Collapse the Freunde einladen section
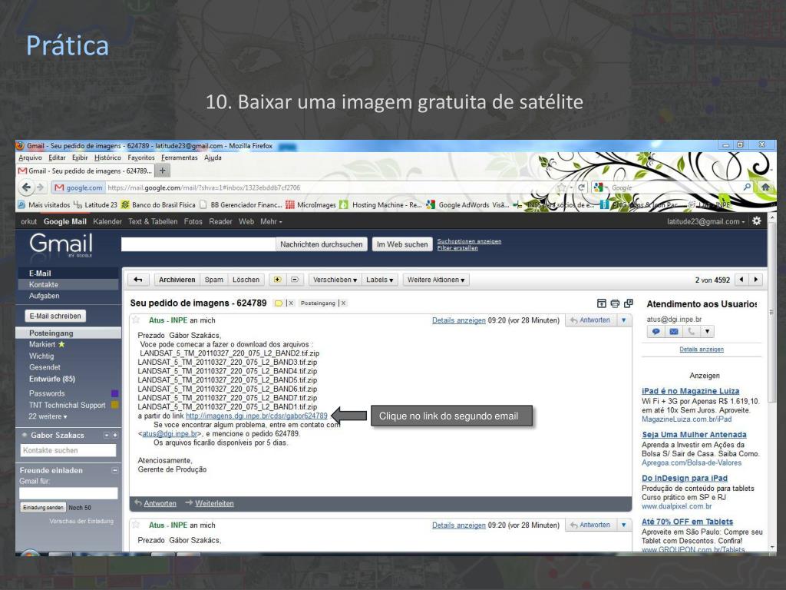Screen dimensions: 786x590 (x=115, y=471)
